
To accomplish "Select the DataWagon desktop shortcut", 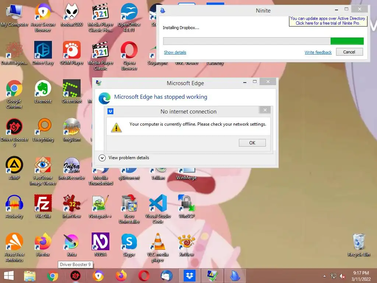I will pos(14,53).
